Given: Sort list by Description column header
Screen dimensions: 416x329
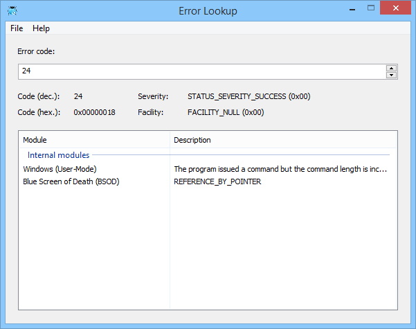Looking at the screenshot, I should 284,140.
